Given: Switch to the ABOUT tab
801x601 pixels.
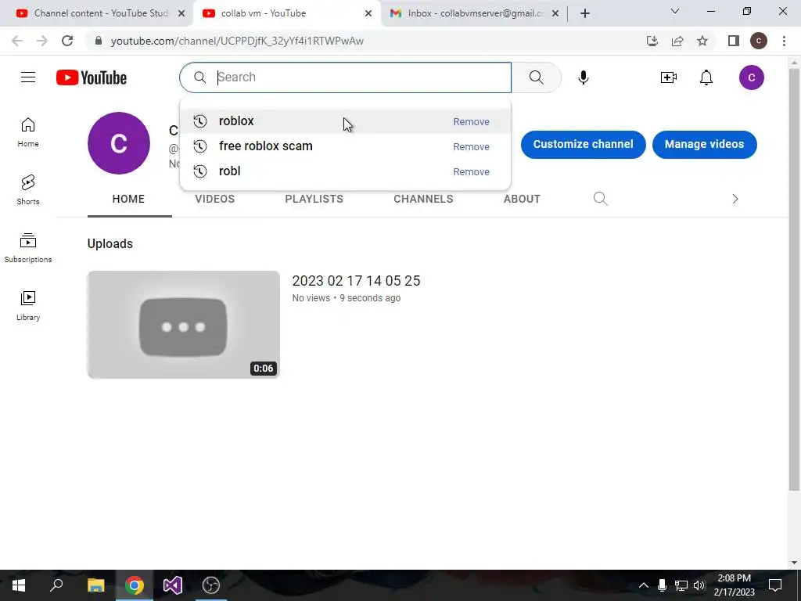Looking at the screenshot, I should pos(522,199).
